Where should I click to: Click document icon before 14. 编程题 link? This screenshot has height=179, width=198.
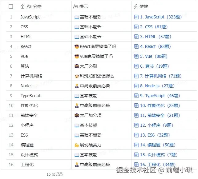136,145
